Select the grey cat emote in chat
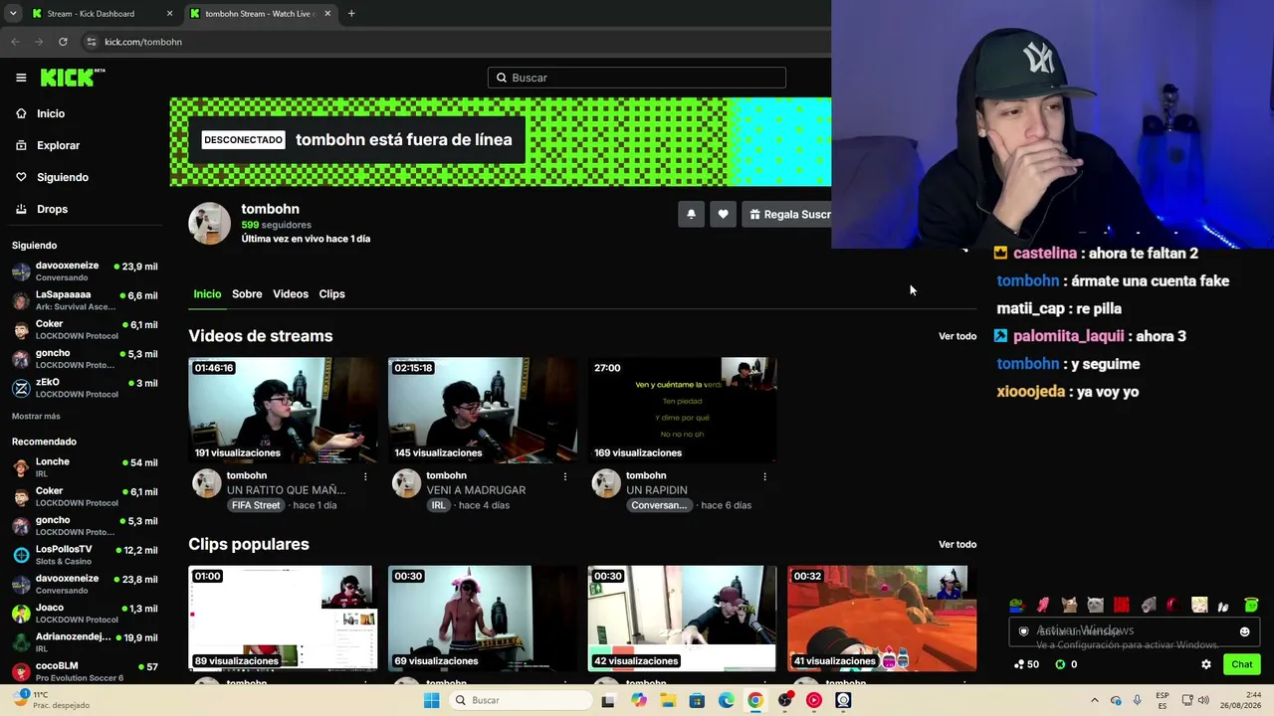 pos(1095,605)
